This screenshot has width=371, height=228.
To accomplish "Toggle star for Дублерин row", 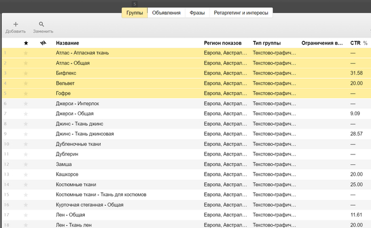I will (x=26, y=154).
